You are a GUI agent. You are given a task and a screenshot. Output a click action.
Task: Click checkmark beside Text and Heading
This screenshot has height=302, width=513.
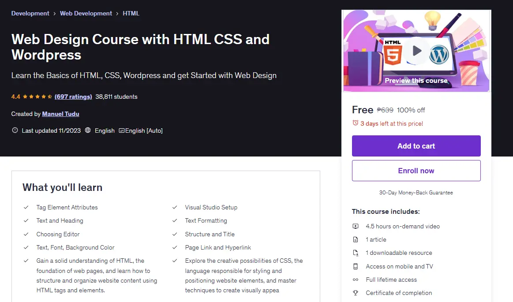tap(26, 220)
